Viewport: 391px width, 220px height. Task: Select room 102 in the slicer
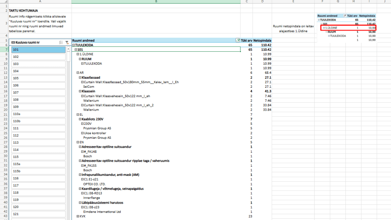(x=39, y=57)
